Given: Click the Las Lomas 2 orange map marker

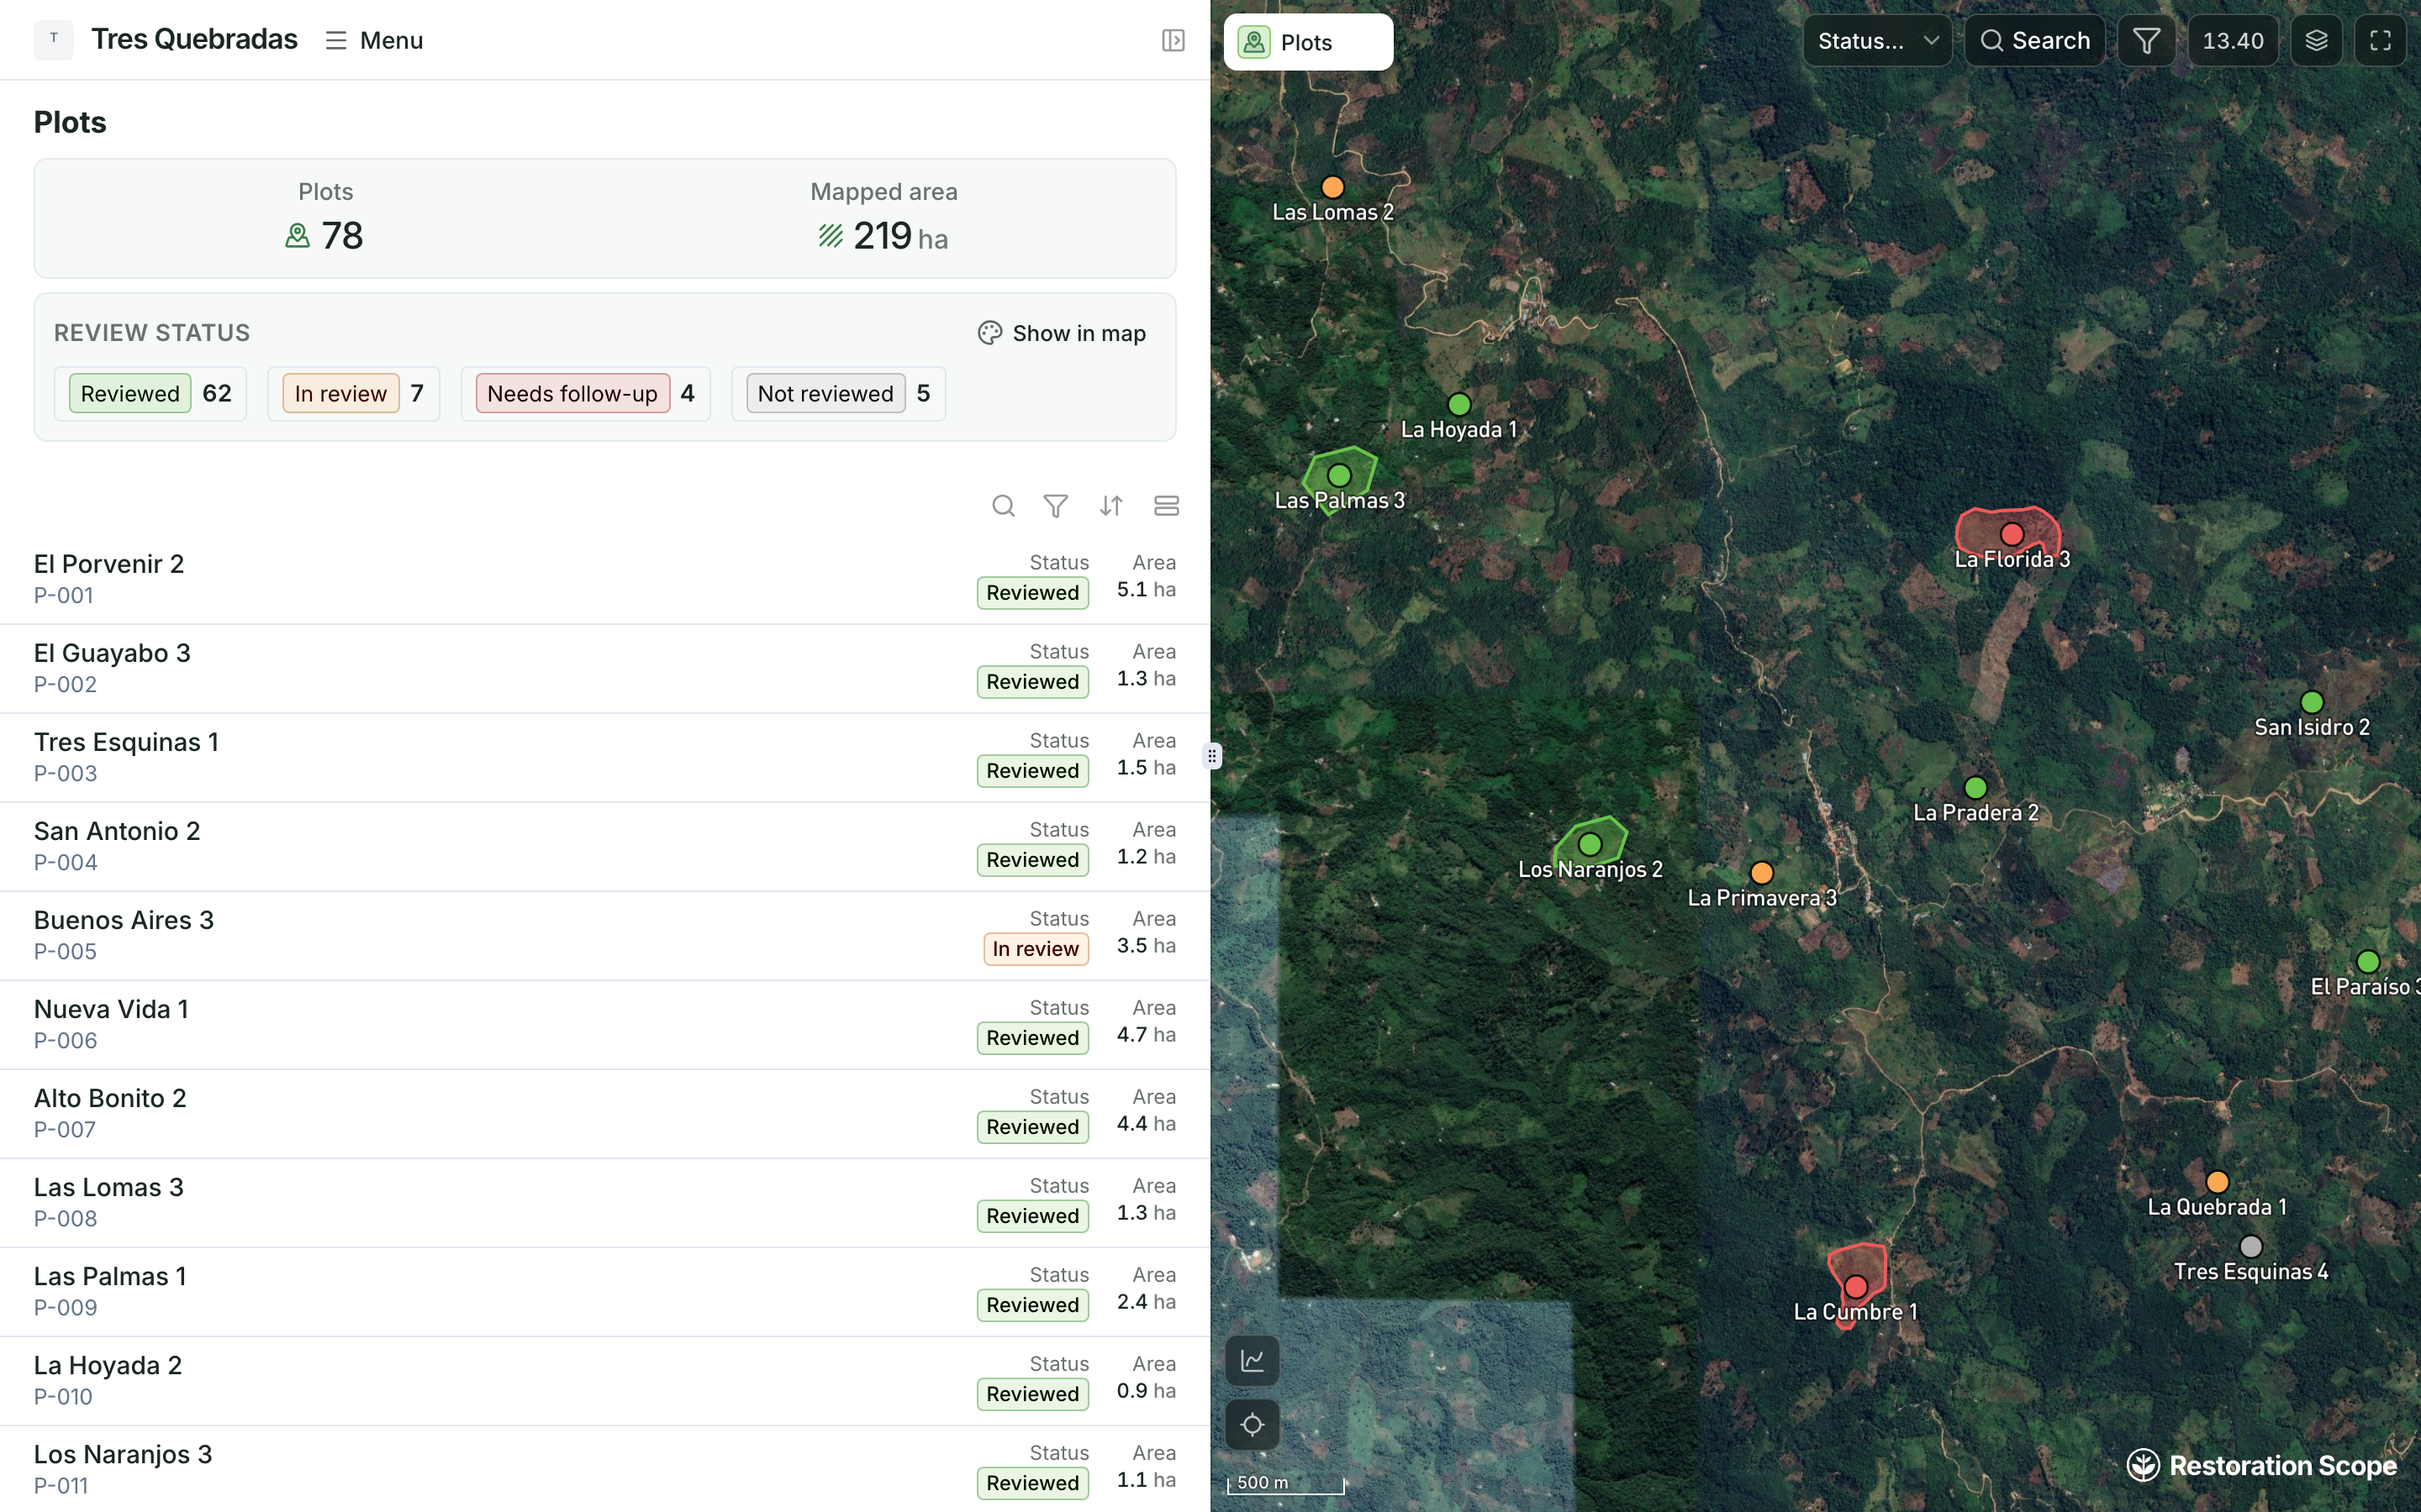Looking at the screenshot, I should coord(1332,187).
